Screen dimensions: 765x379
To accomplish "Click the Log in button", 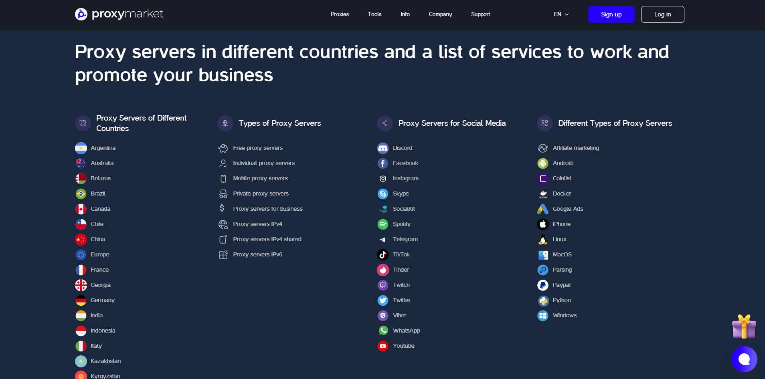I will (662, 14).
